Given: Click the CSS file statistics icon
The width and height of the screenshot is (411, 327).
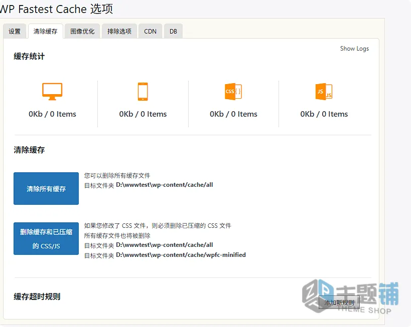Looking at the screenshot, I should pos(233,92).
